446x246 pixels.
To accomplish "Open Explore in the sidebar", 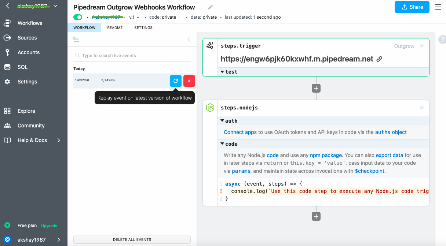I will point(26,111).
